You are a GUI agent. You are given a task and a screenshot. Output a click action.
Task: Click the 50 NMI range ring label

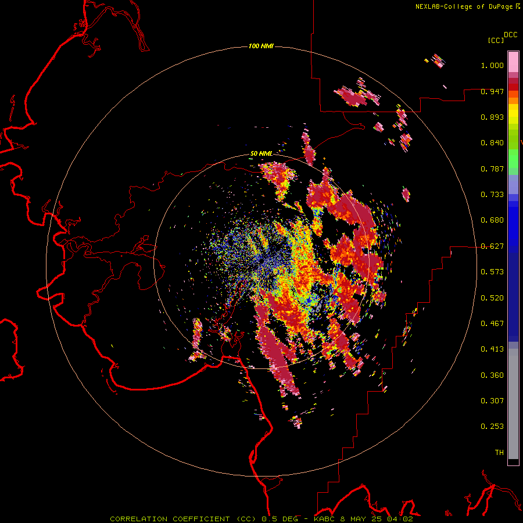click(x=261, y=153)
